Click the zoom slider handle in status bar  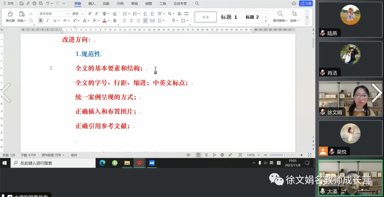[x=285, y=155]
